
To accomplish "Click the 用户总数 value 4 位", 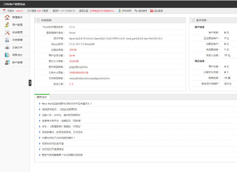I will [x=226, y=66].
